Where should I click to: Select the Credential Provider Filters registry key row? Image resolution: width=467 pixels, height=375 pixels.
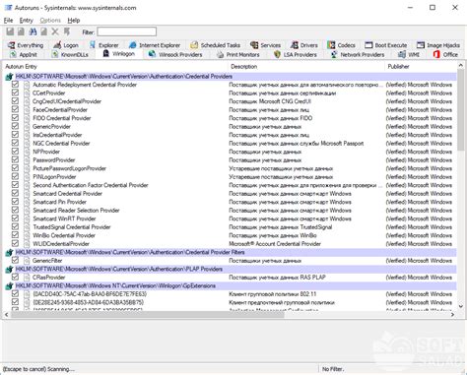pos(230,252)
